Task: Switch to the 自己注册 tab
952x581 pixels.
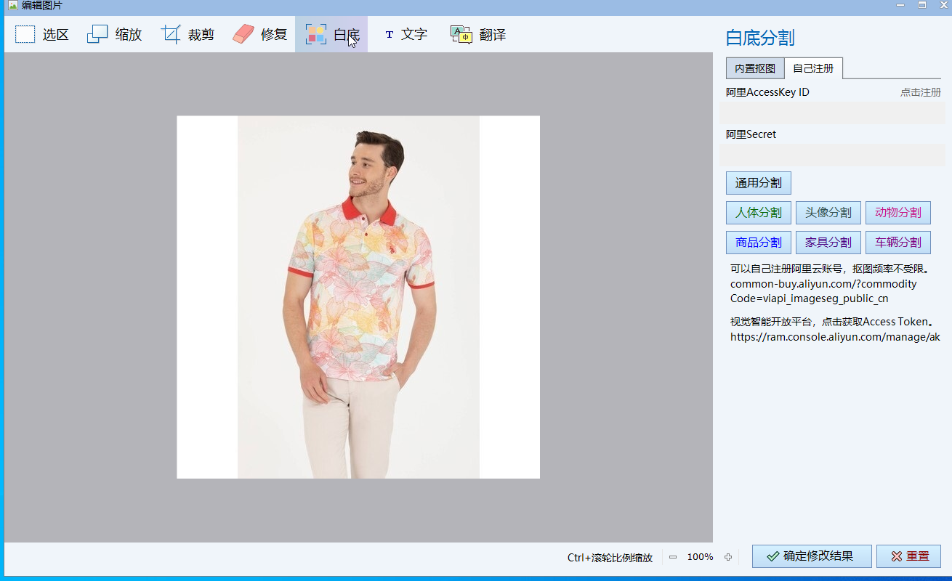Action: click(813, 68)
